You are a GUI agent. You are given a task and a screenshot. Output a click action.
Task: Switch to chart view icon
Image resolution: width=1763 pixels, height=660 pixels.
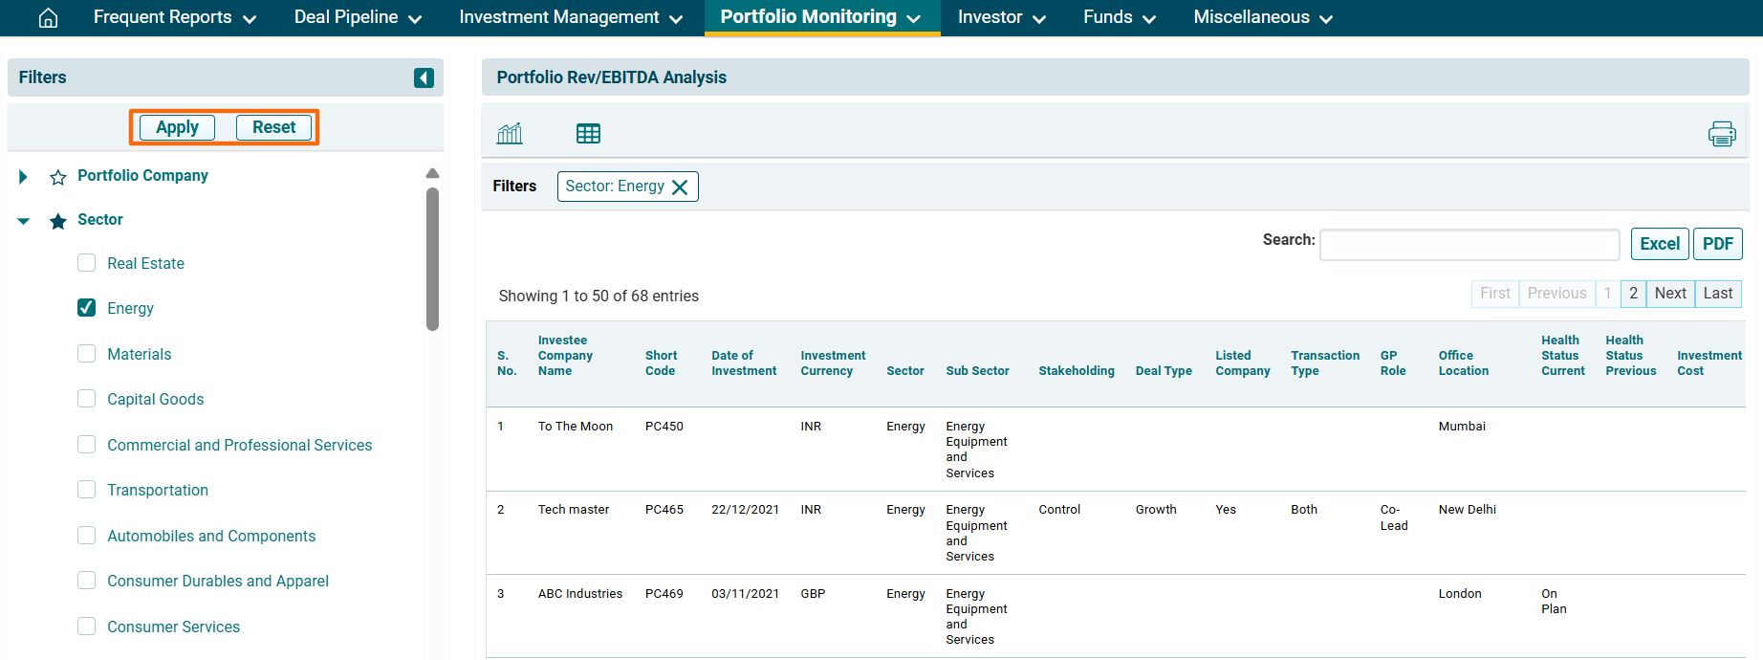click(x=510, y=134)
